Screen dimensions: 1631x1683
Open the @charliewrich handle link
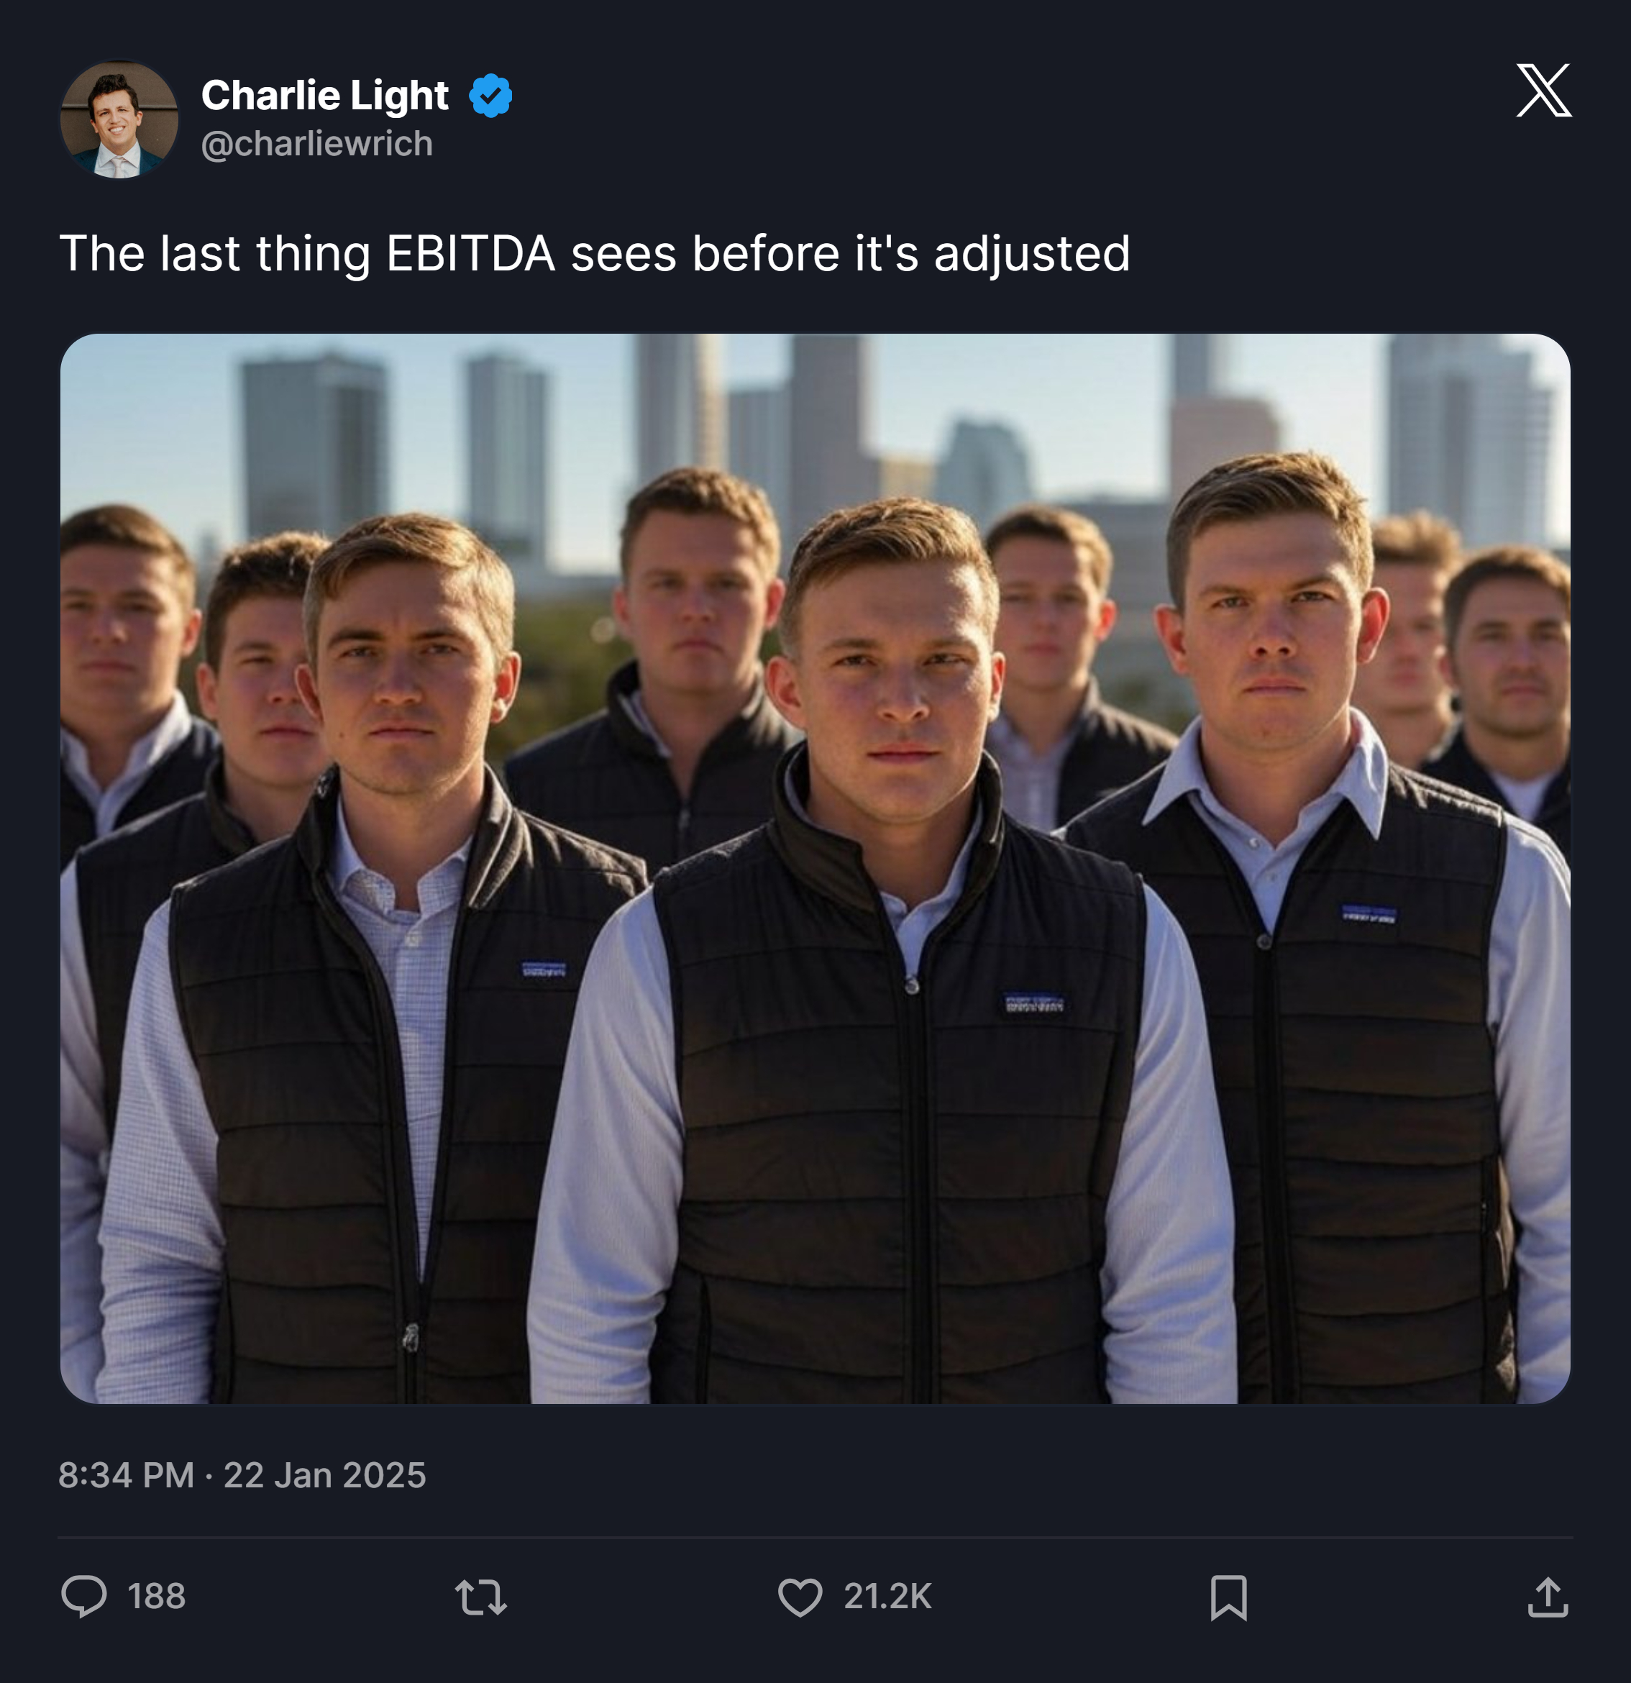click(316, 143)
